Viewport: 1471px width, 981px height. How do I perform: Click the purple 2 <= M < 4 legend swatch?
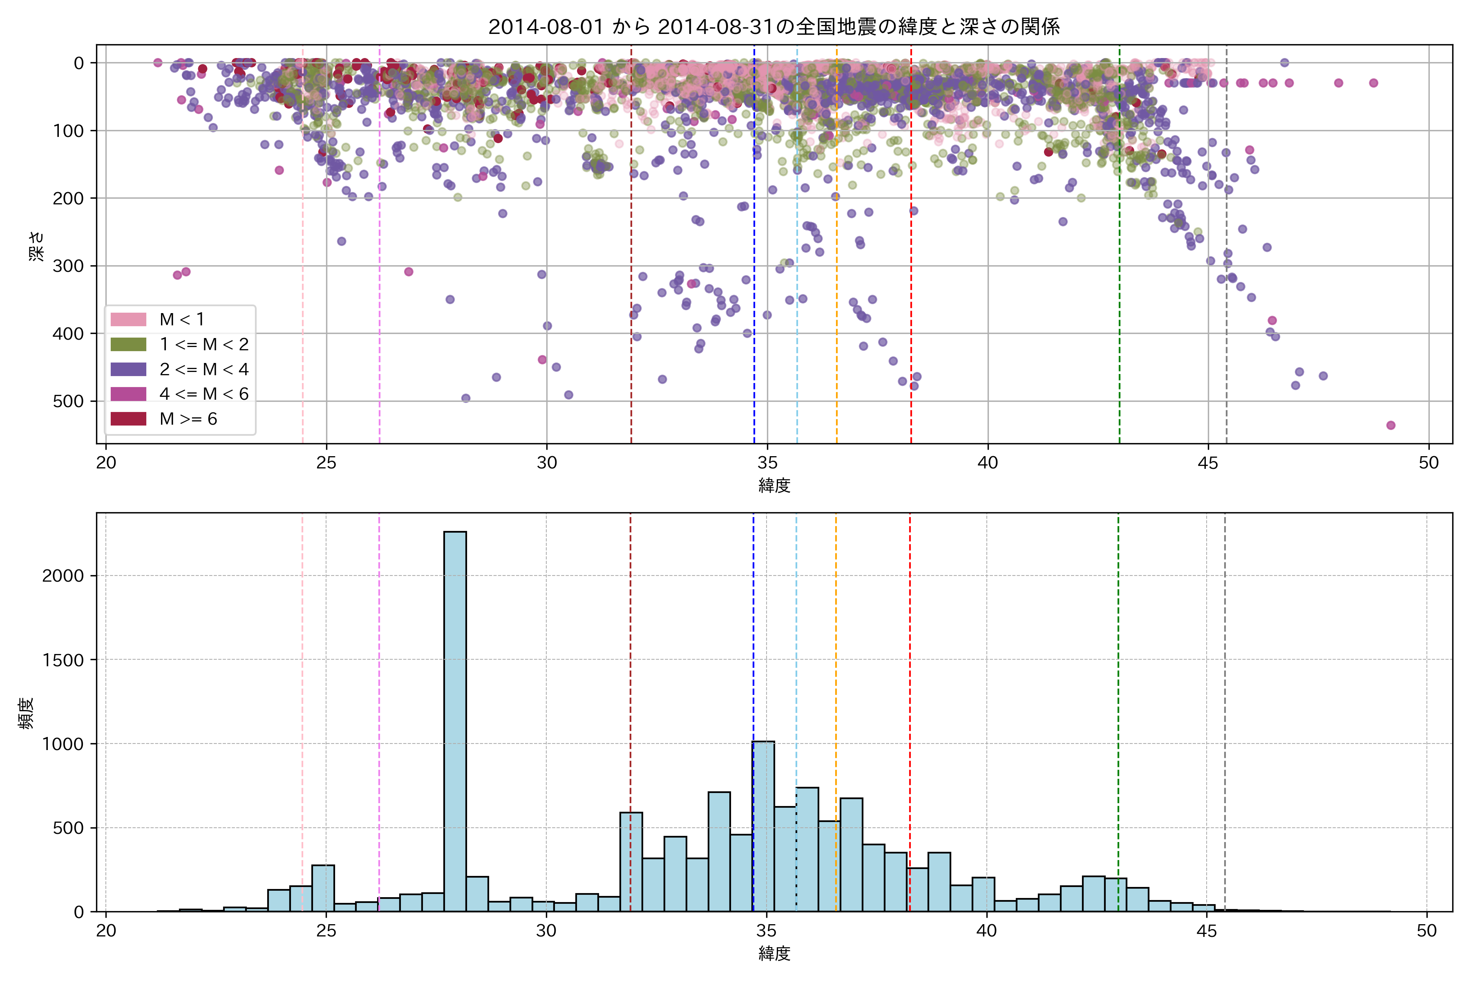[x=128, y=370]
